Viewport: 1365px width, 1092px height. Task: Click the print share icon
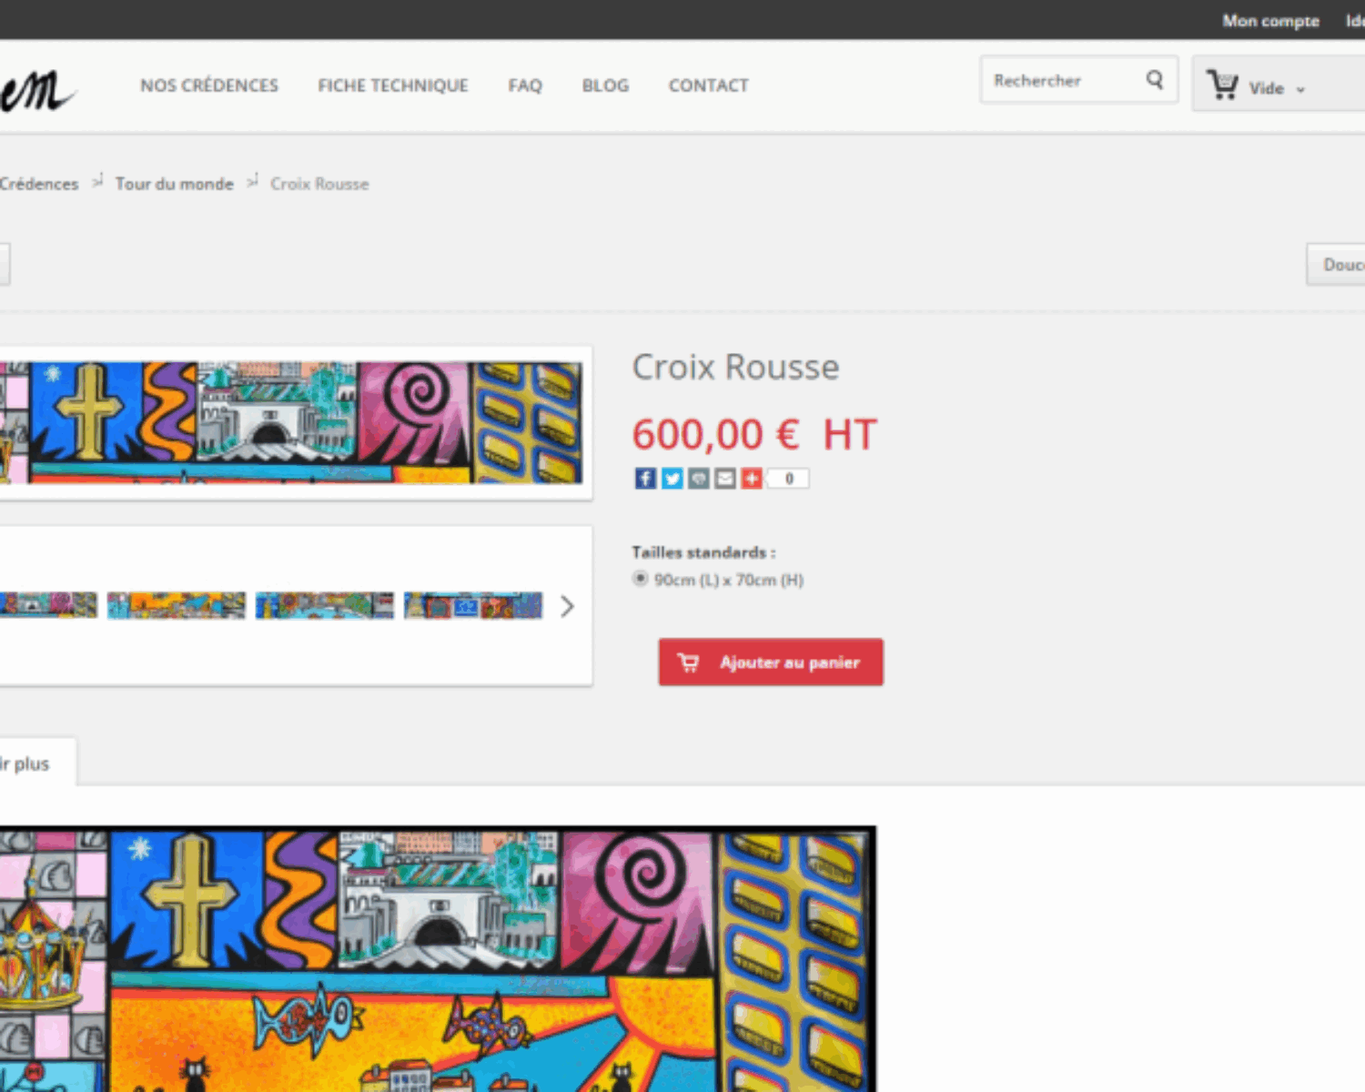coord(698,479)
